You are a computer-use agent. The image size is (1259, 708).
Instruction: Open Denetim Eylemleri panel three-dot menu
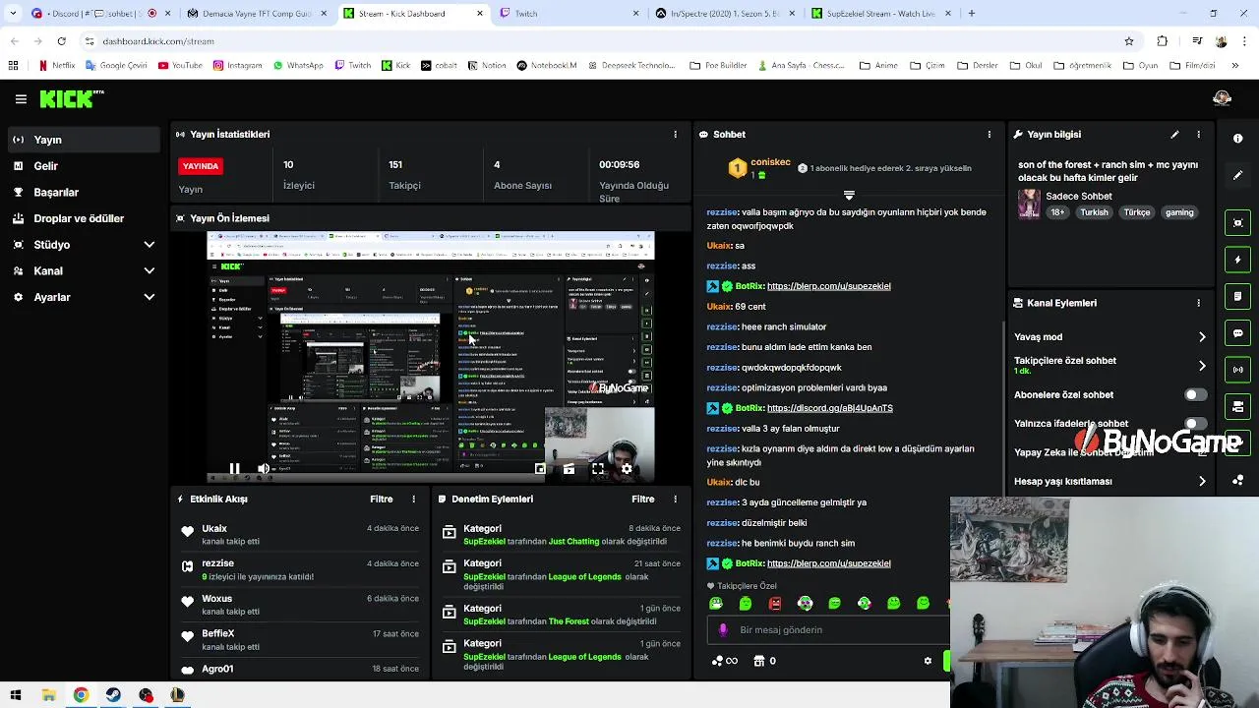675,499
